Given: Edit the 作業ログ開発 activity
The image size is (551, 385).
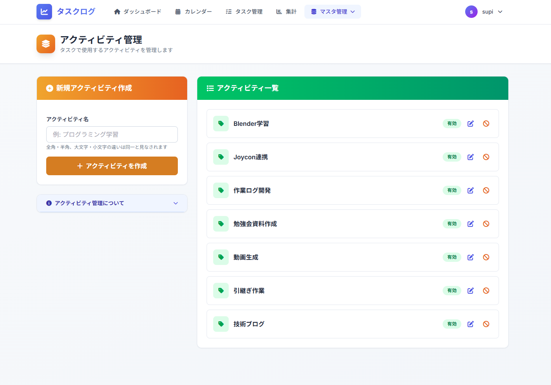Looking at the screenshot, I should click(x=470, y=190).
